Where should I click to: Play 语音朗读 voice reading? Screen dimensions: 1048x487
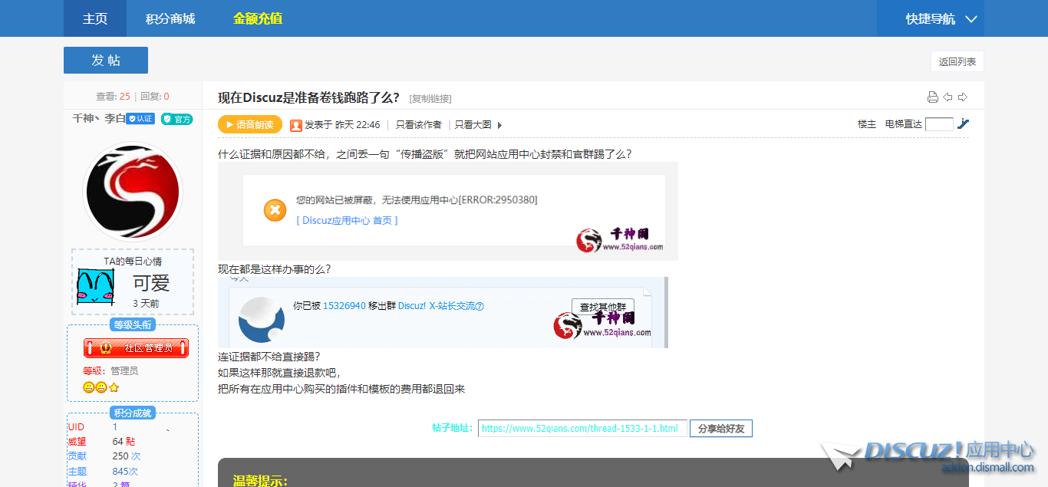pyautogui.click(x=250, y=124)
